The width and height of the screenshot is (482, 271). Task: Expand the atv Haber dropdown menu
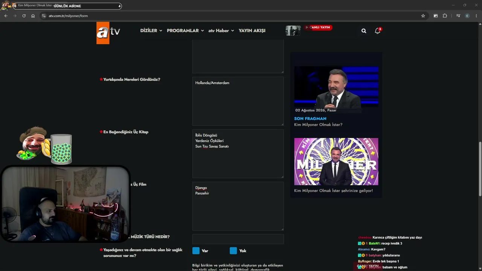[x=221, y=30]
